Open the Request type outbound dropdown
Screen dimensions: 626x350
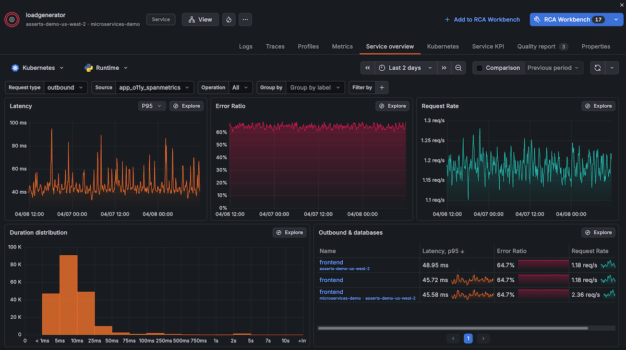pos(66,87)
